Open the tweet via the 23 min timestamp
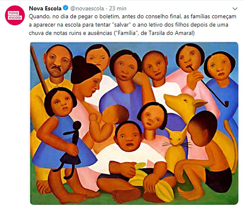Image resolution: width=243 pixels, height=211 pixels. pyautogui.click(x=118, y=9)
